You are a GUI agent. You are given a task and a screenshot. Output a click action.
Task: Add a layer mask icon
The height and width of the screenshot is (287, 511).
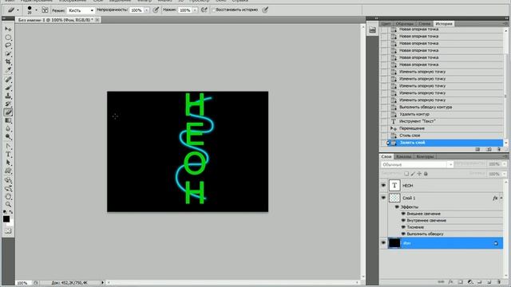tap(461, 281)
